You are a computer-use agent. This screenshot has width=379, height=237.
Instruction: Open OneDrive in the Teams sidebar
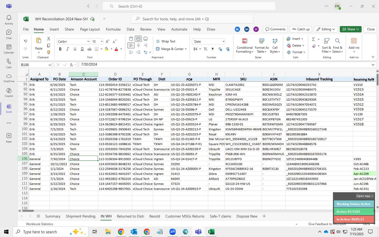[x=9, y=78]
